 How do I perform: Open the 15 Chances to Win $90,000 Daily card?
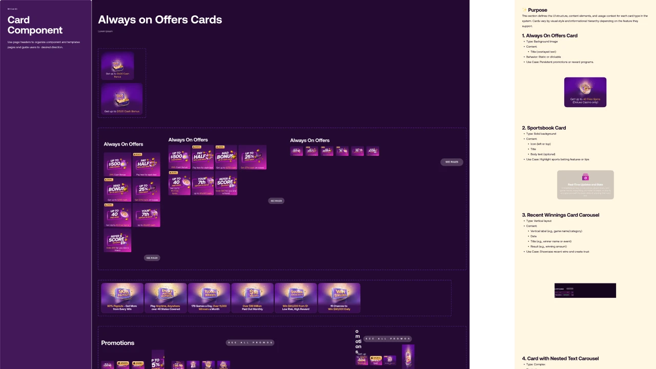pos(339,298)
